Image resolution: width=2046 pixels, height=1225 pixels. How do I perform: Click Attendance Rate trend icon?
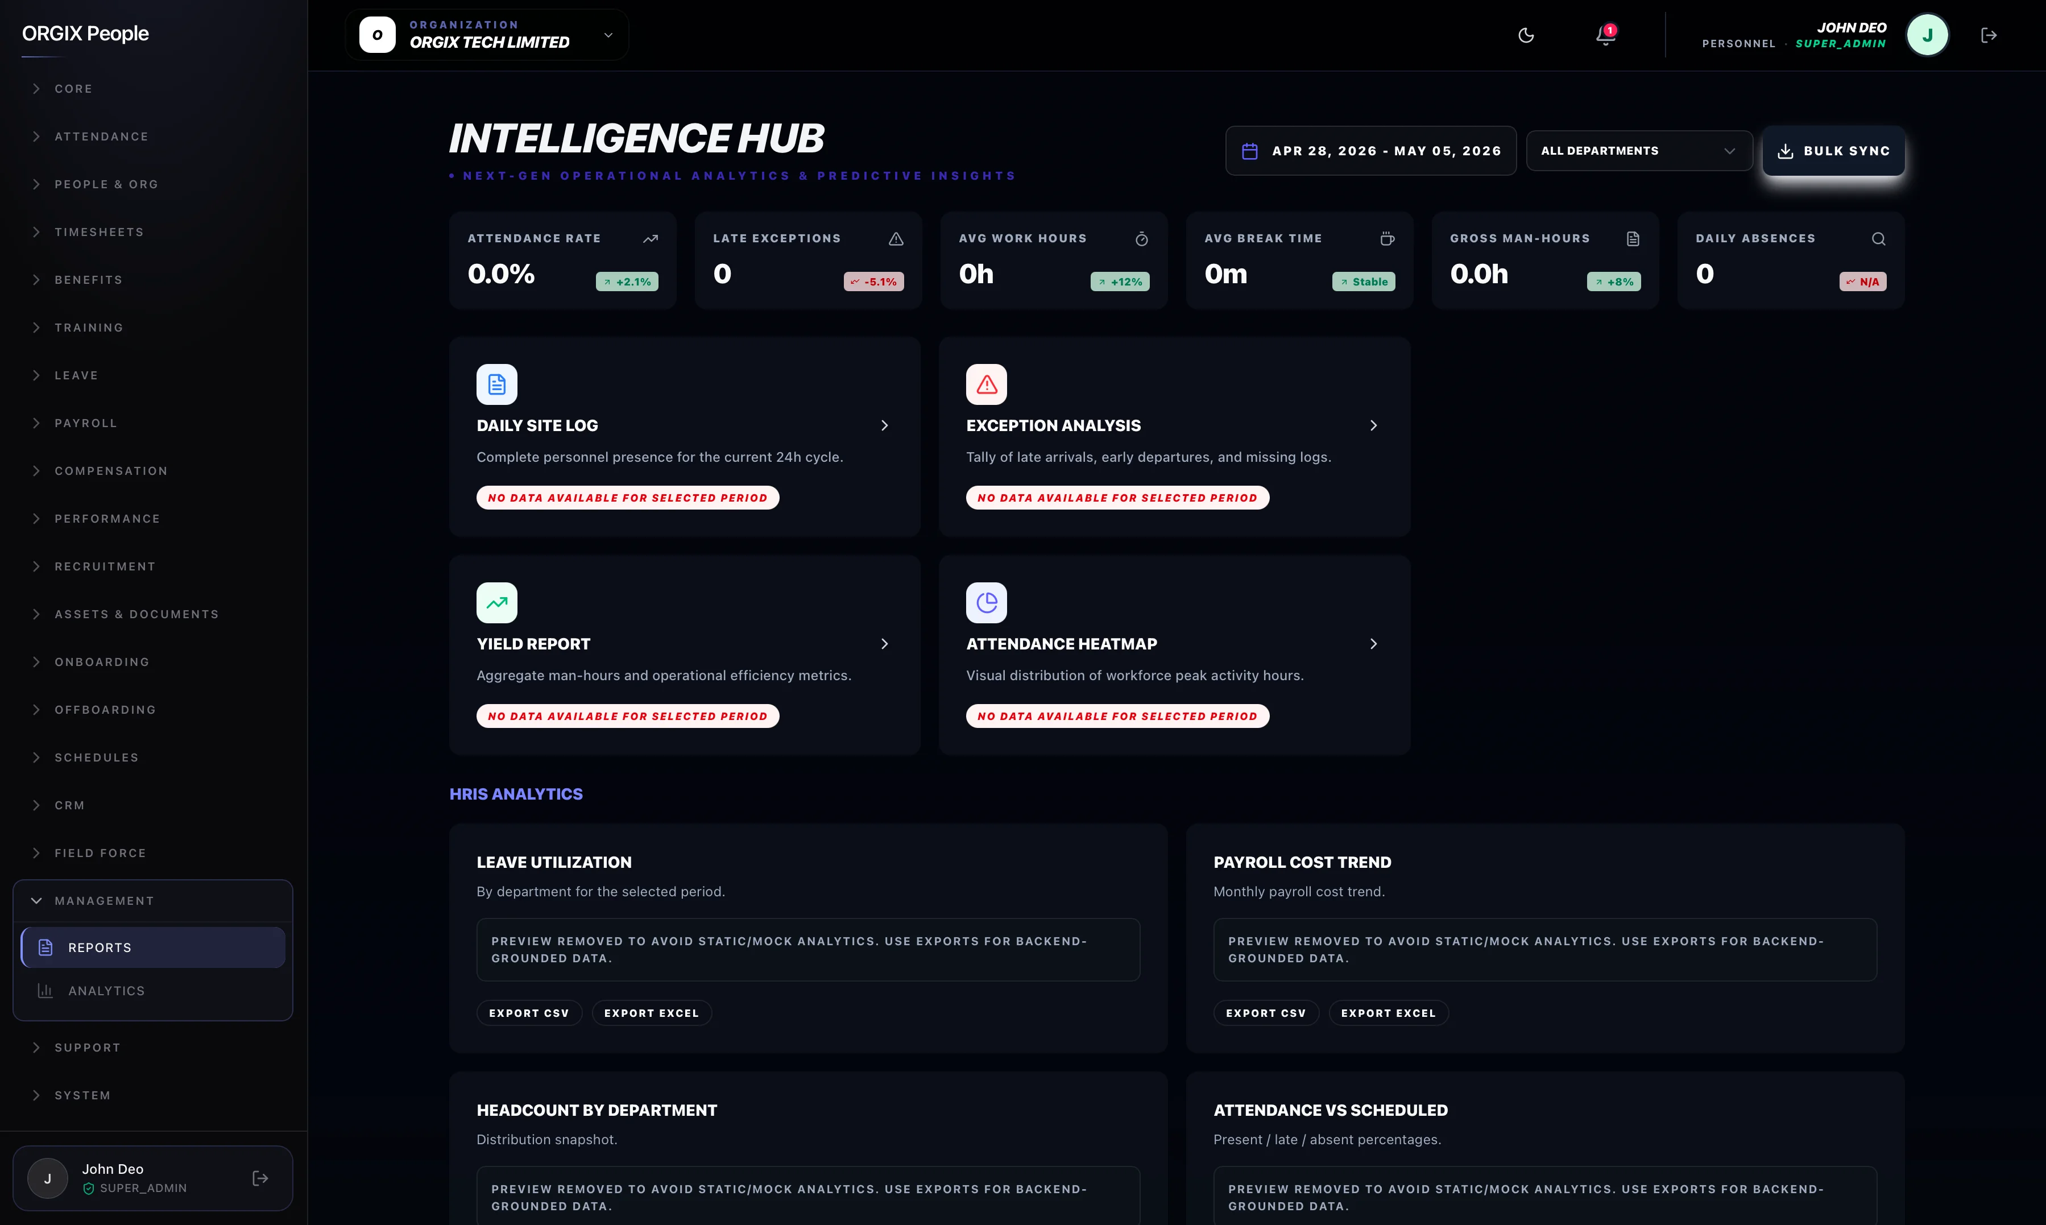click(x=651, y=238)
